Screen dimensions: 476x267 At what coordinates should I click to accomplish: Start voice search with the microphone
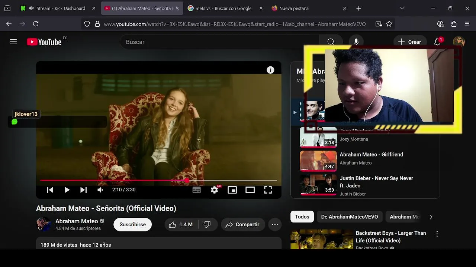click(x=356, y=42)
